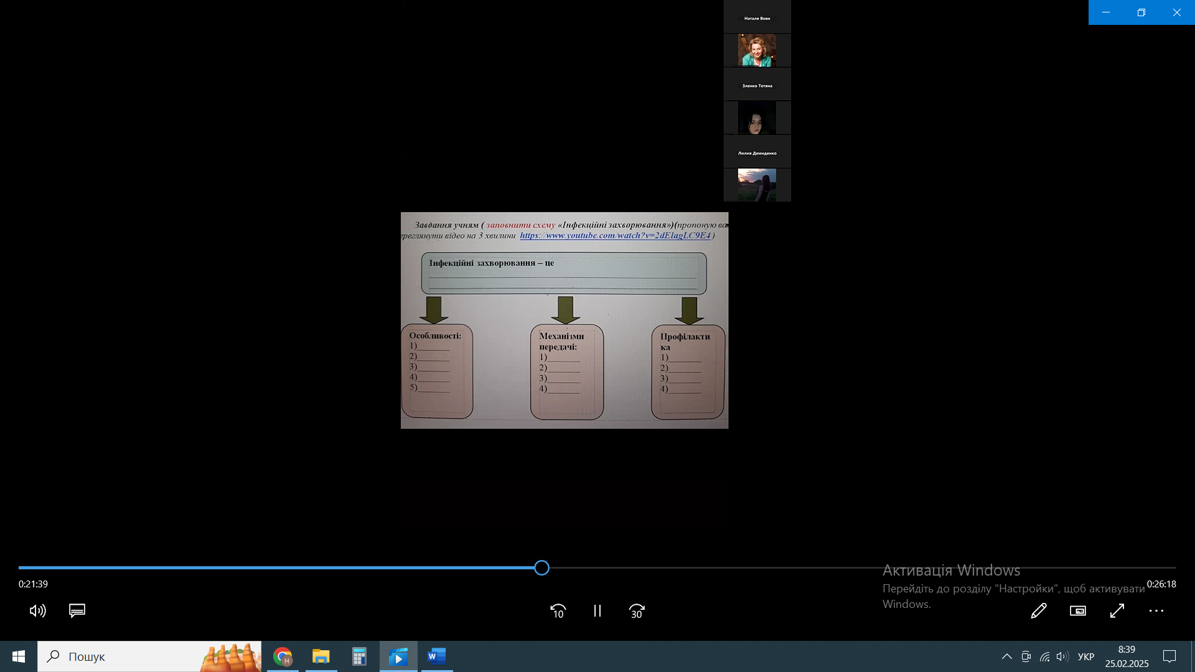Open the Windows Start menu
The width and height of the screenshot is (1195, 672).
[x=19, y=656]
